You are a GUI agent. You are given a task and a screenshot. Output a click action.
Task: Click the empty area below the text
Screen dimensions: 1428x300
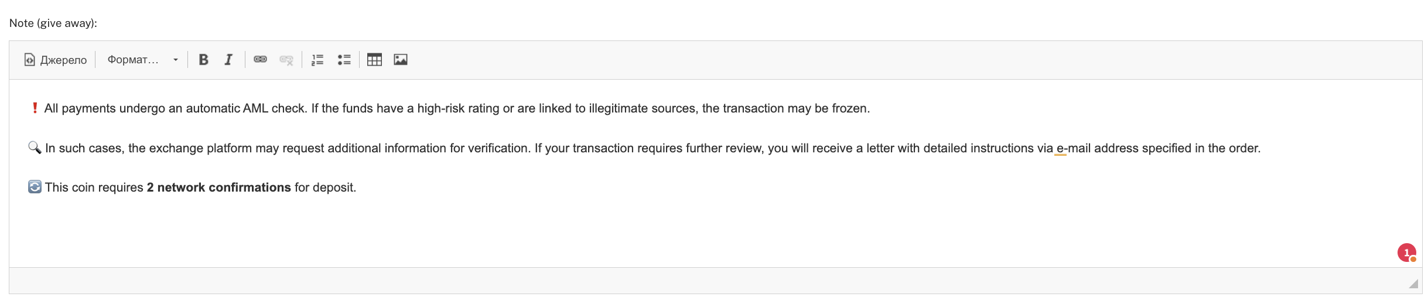tap(703, 234)
